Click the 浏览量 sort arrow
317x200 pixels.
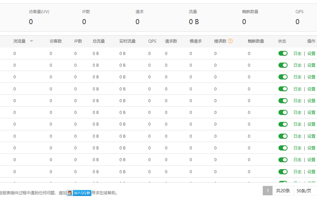point(31,41)
